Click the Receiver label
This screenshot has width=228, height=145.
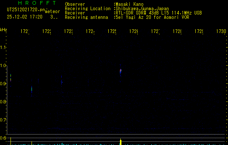click(x=75, y=13)
